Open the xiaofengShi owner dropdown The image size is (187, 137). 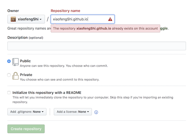[x=26, y=19]
